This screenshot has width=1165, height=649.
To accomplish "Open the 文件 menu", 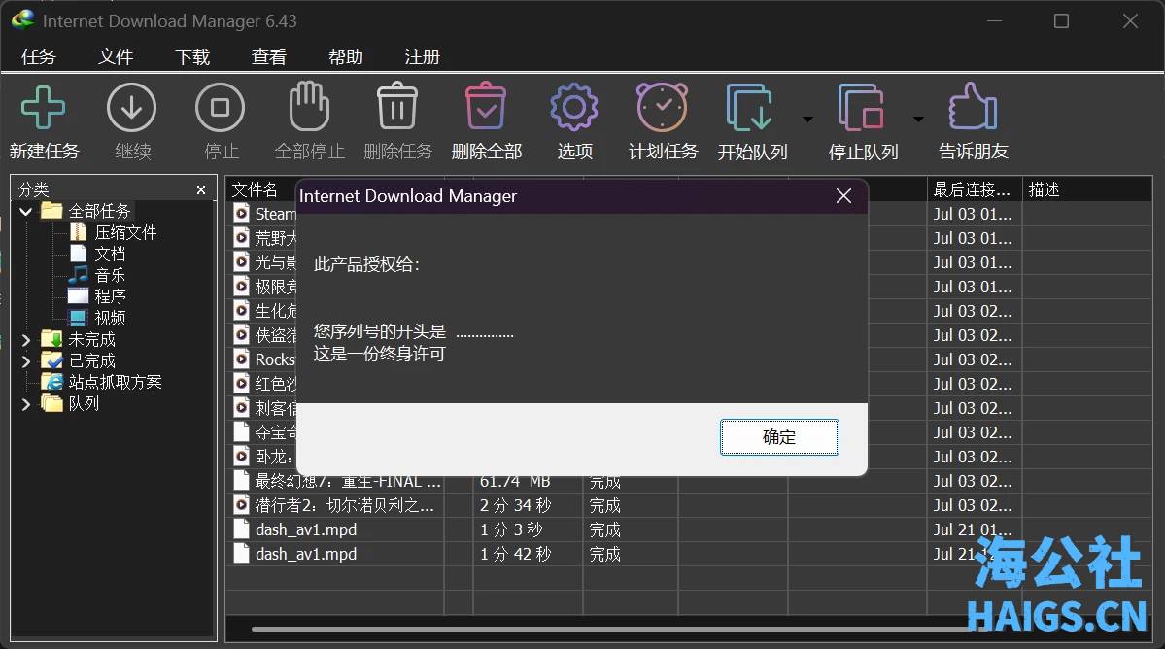I will pyautogui.click(x=116, y=57).
